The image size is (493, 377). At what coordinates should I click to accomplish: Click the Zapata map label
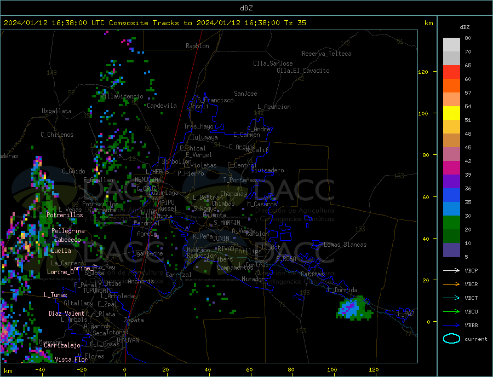pyautogui.click(x=134, y=321)
